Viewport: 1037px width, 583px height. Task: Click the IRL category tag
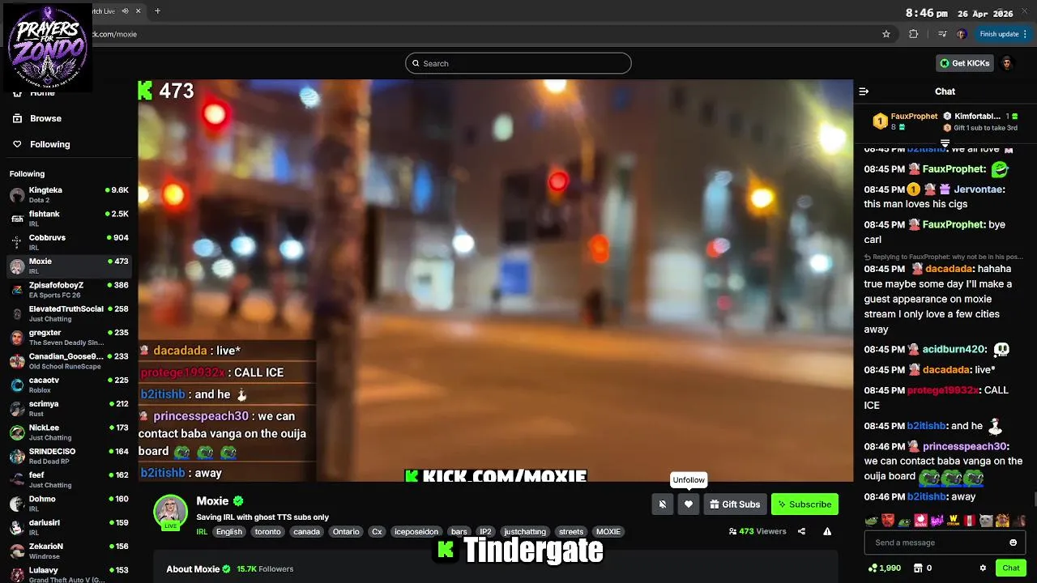[x=202, y=532]
